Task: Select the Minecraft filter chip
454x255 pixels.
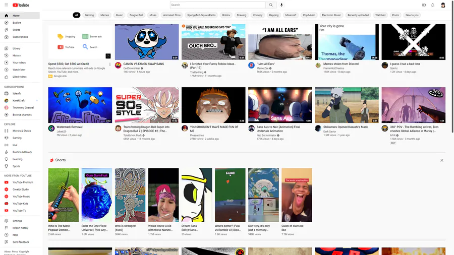Action: [x=291, y=15]
